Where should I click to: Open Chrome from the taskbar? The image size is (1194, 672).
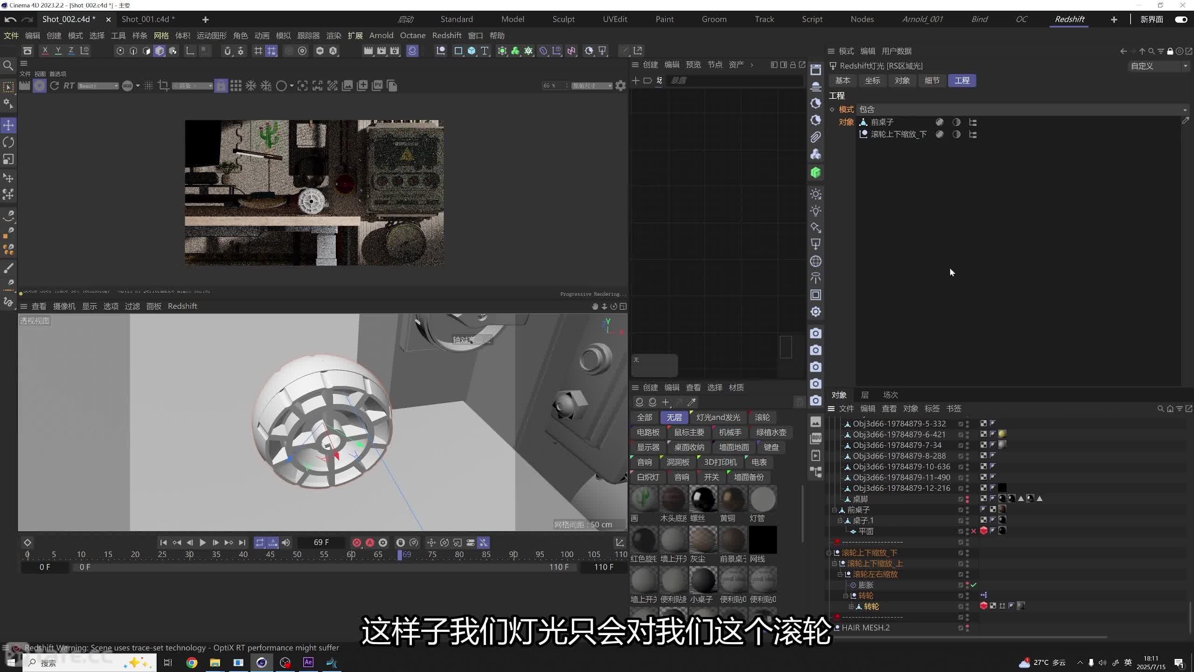tap(192, 663)
